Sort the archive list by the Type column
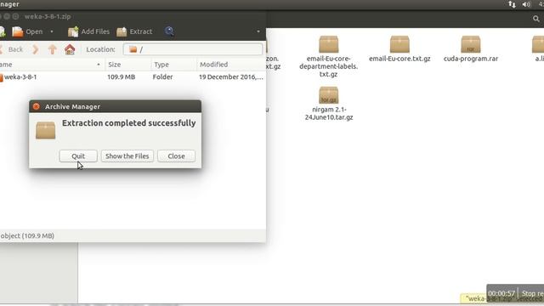Viewport: 544px width, 306px height. point(173,65)
